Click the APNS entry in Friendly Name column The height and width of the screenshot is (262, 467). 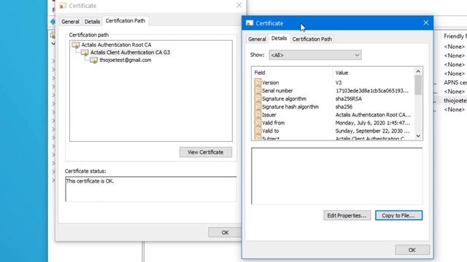(x=455, y=82)
